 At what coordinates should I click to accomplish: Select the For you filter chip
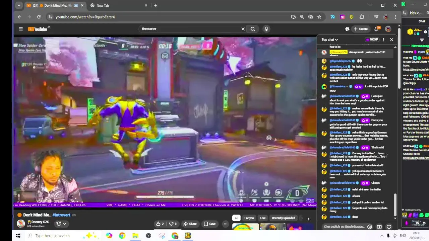249,218
